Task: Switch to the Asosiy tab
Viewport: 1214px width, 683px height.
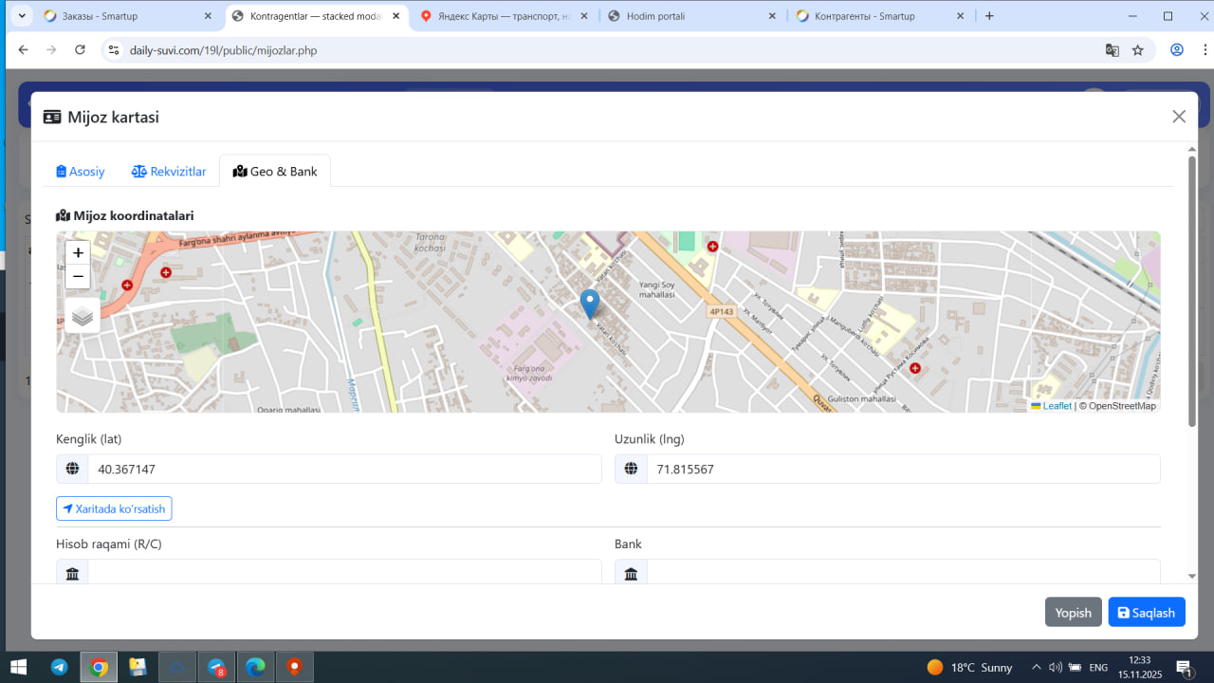Action: (81, 172)
